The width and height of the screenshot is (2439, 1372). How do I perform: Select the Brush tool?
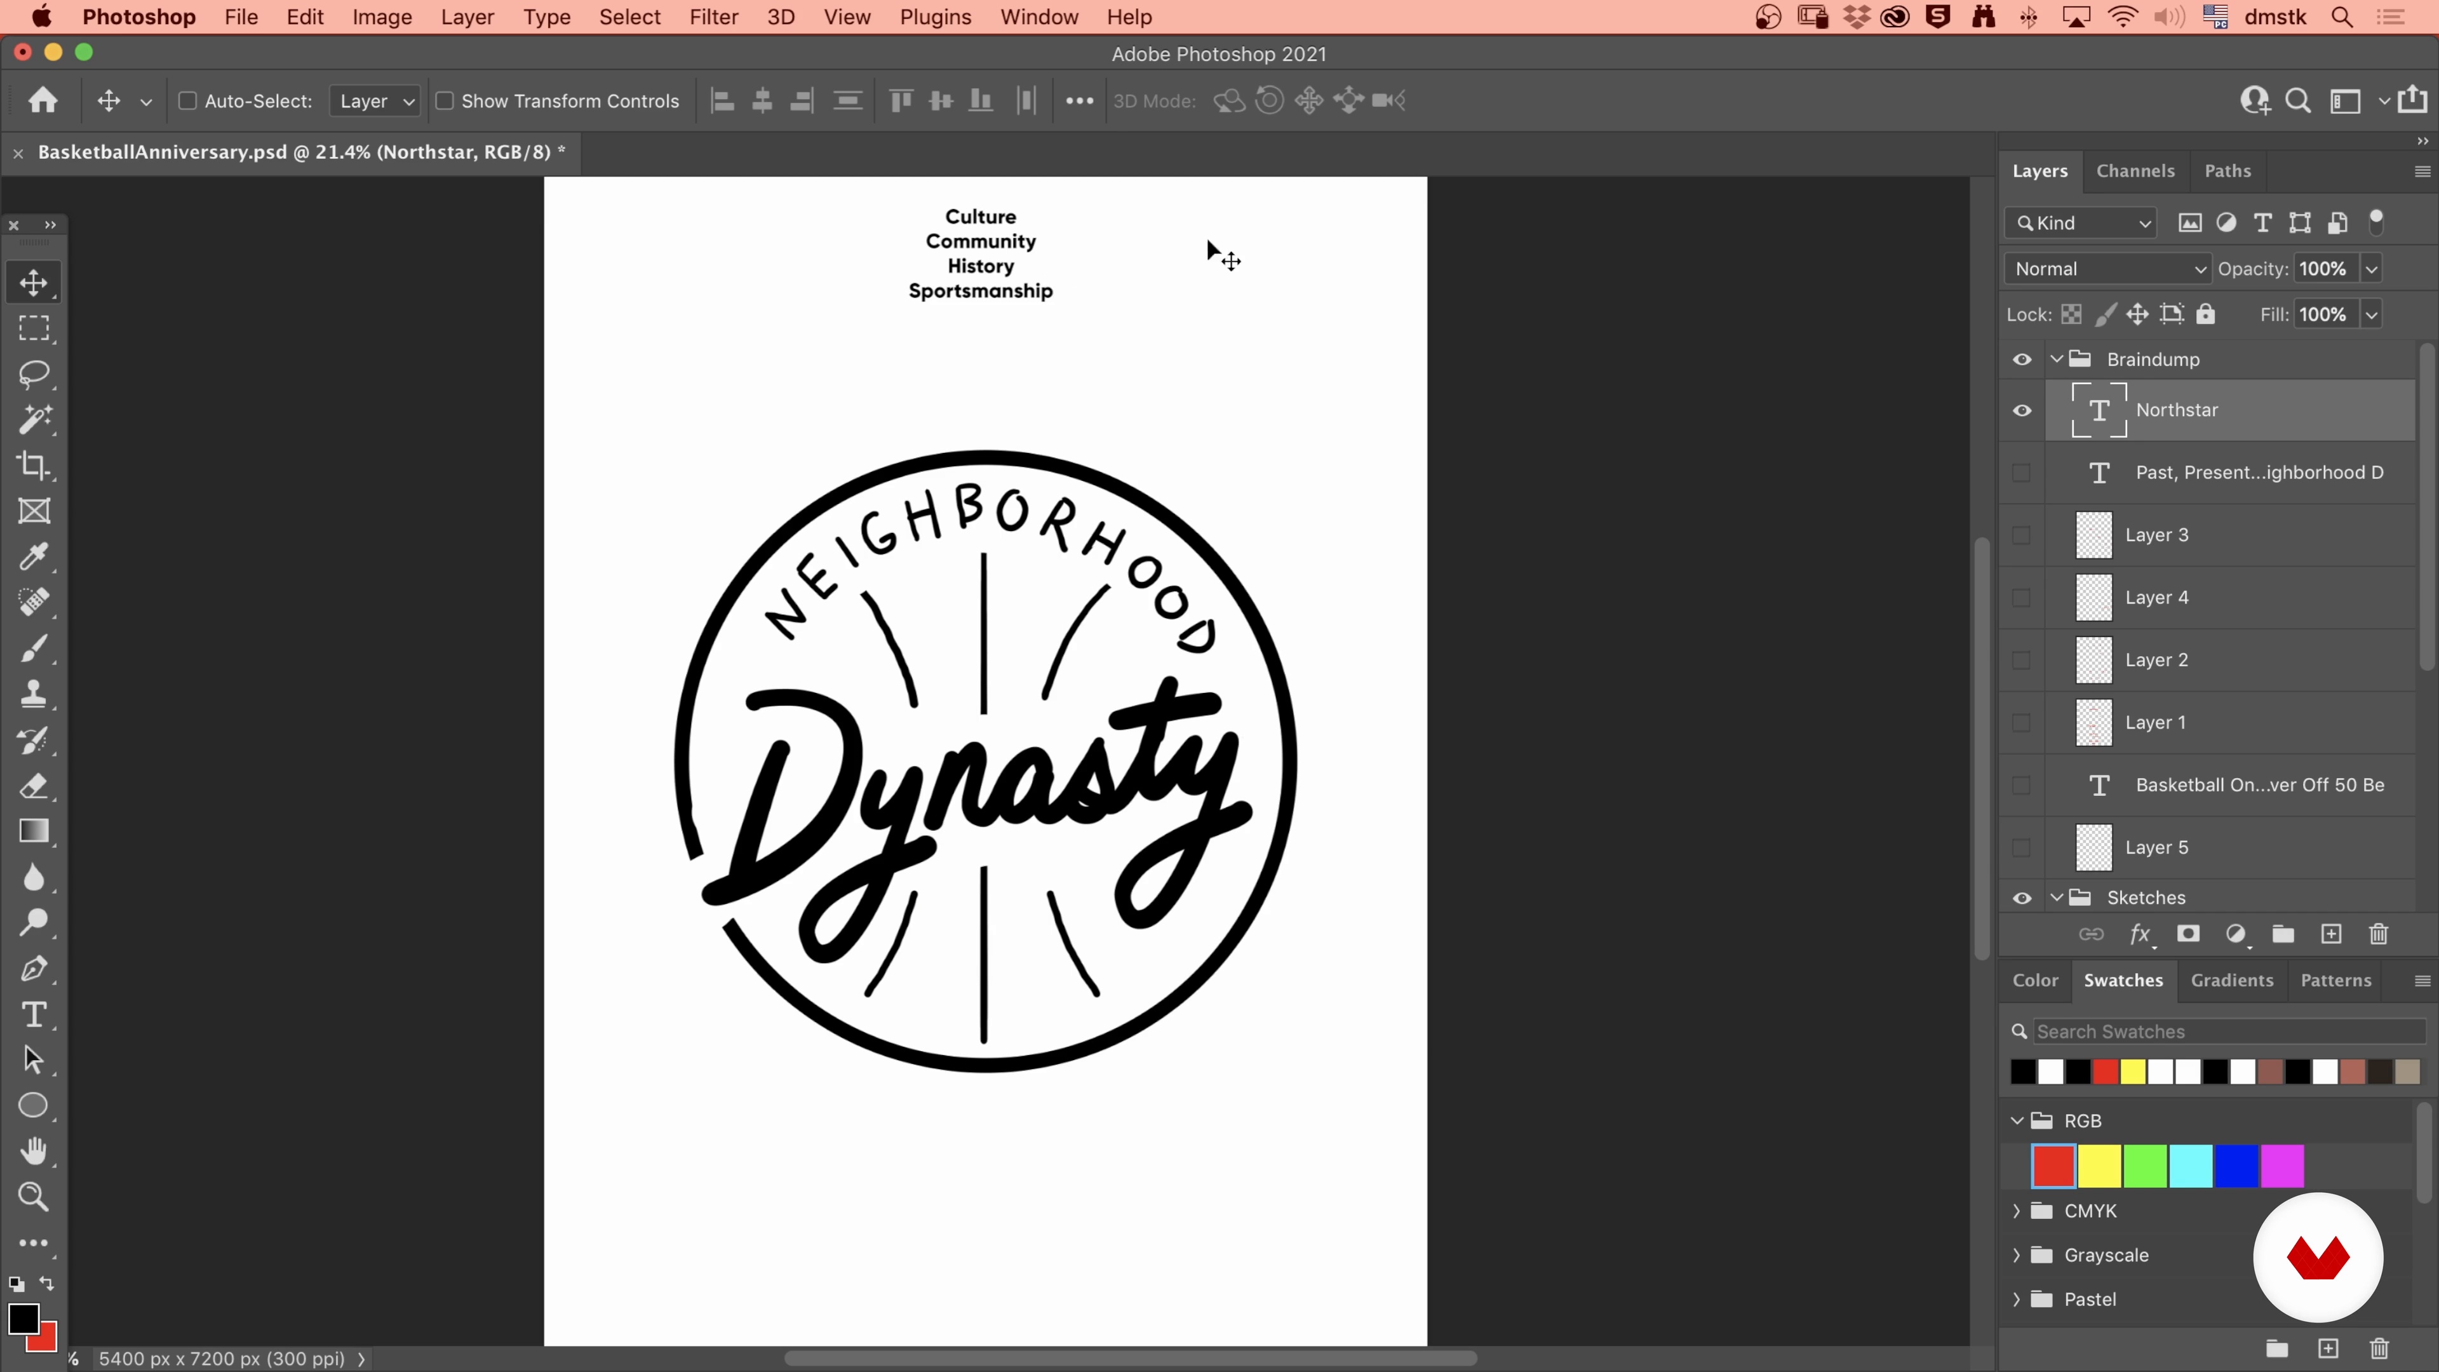34,649
